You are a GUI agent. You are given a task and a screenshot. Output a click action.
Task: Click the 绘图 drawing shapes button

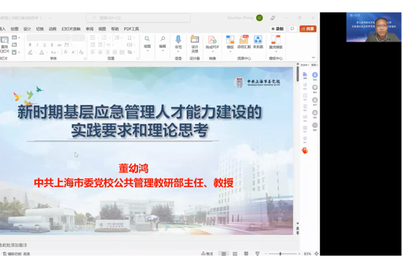147,44
